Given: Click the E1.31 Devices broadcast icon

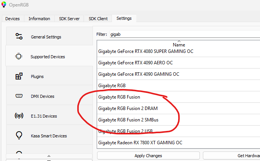Looking at the screenshot, I should [x=19, y=116].
